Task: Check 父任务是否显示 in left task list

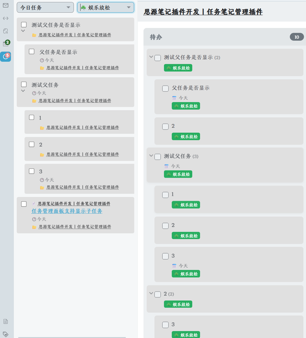Action: (31, 52)
